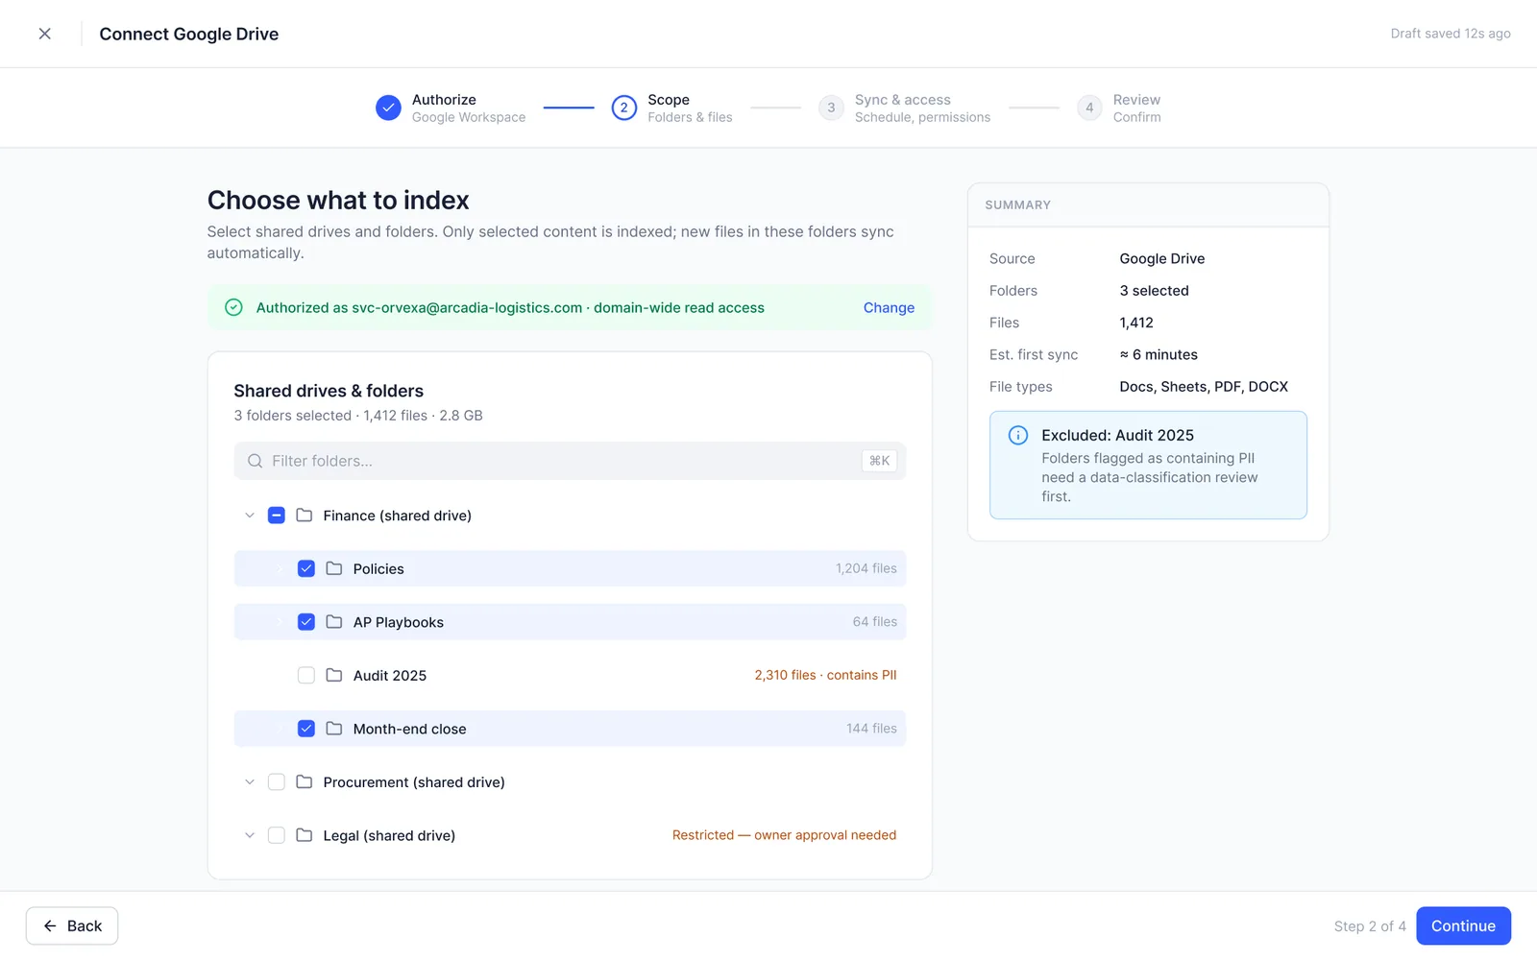Click the 'Google Drive' Source value
This screenshot has height=960, width=1537.
click(x=1161, y=259)
